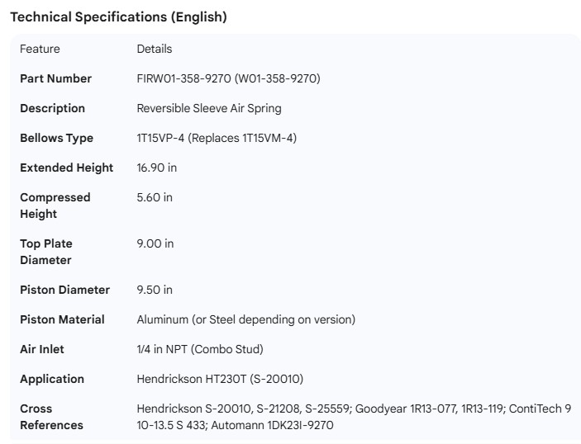
Task: Click the Cross References label
Action: [x=51, y=417]
